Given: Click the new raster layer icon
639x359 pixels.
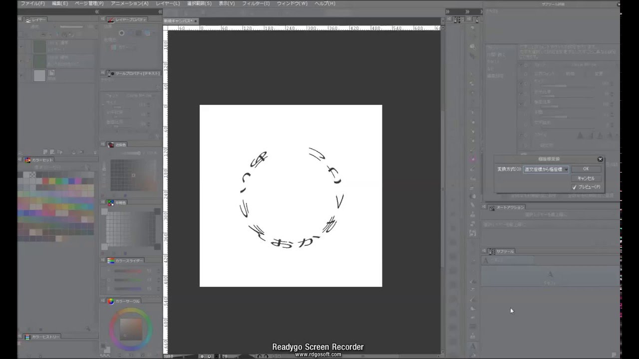Looking at the screenshot, I should [45, 152].
